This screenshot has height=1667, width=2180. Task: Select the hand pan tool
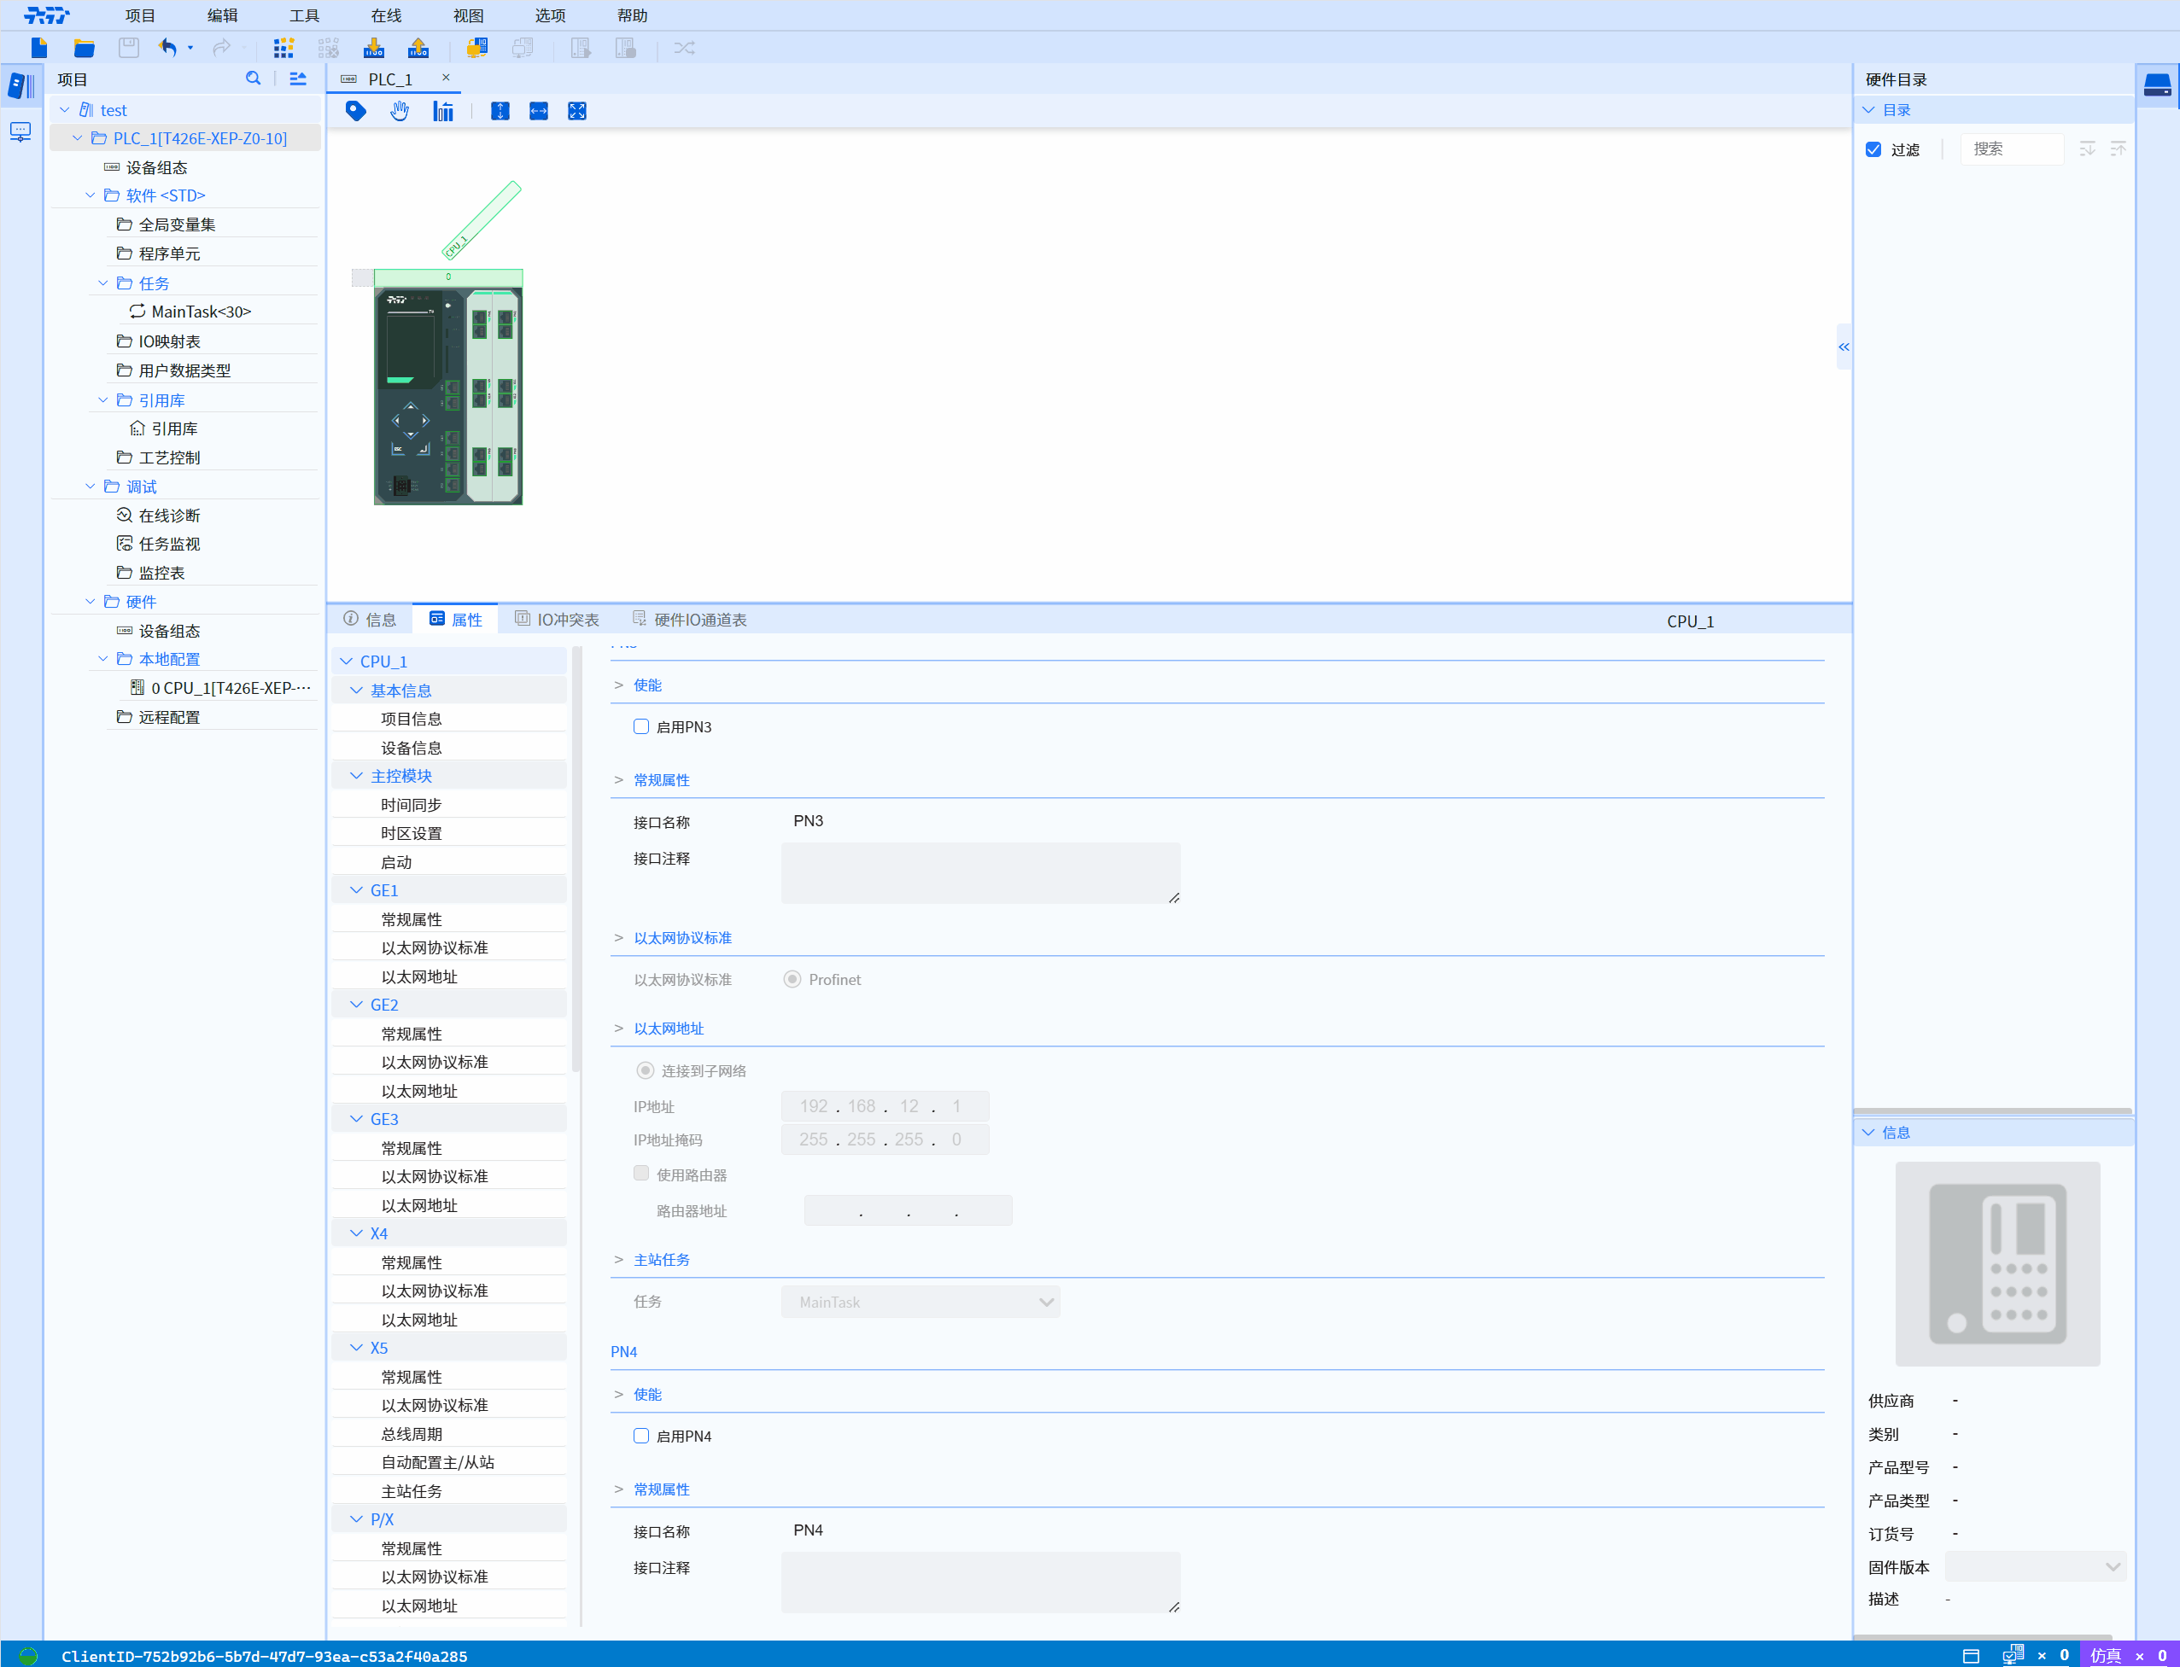point(399,111)
